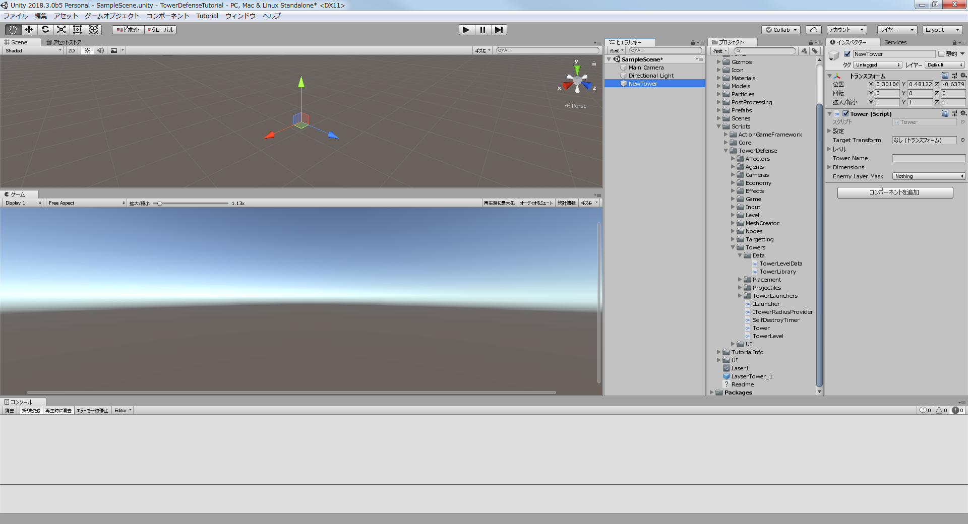
Task: Open the Tutorial menu
Action: 207,16
